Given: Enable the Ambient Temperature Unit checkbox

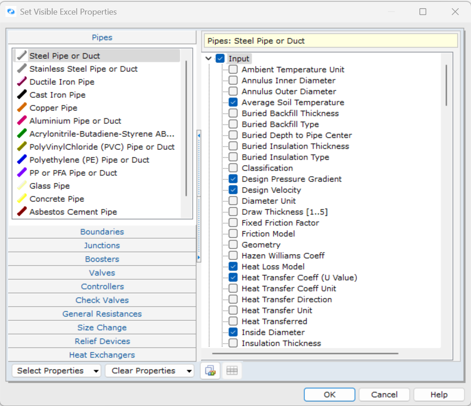Looking at the screenshot, I should point(233,70).
